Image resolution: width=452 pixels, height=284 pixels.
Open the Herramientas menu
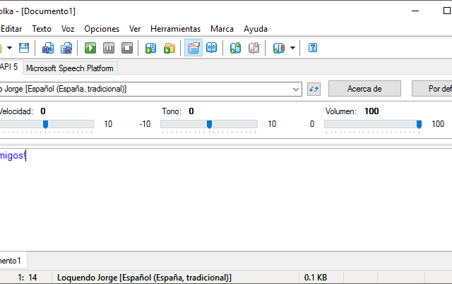pyautogui.click(x=176, y=29)
